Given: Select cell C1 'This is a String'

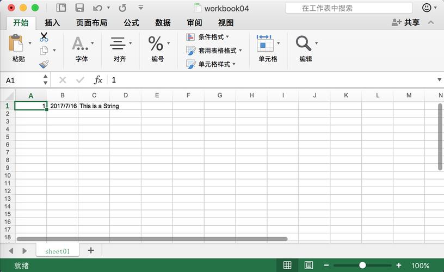Looking at the screenshot, I should [94, 106].
